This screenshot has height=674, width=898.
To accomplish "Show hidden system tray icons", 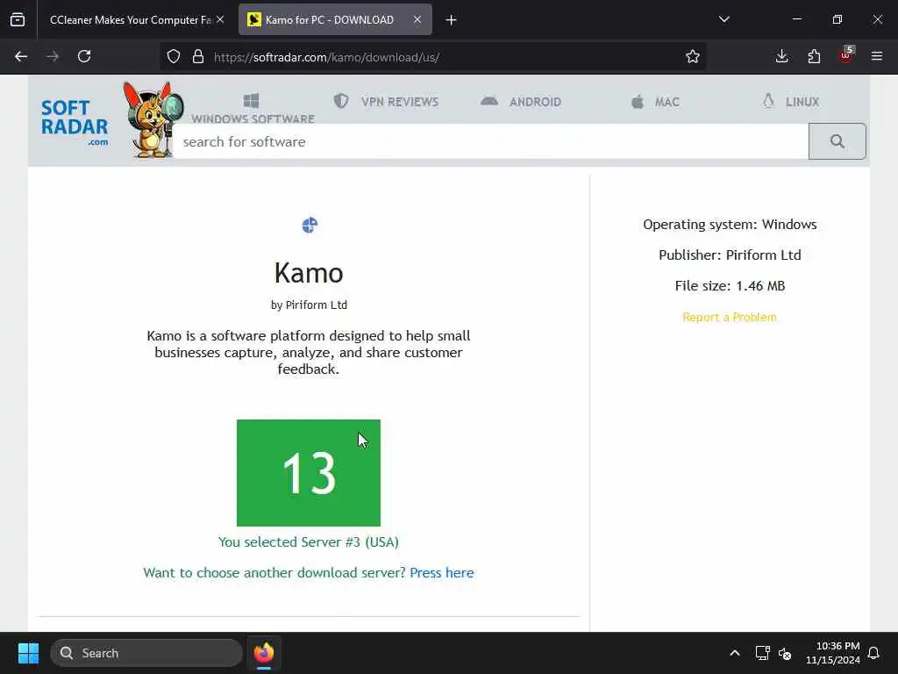I will 735,653.
